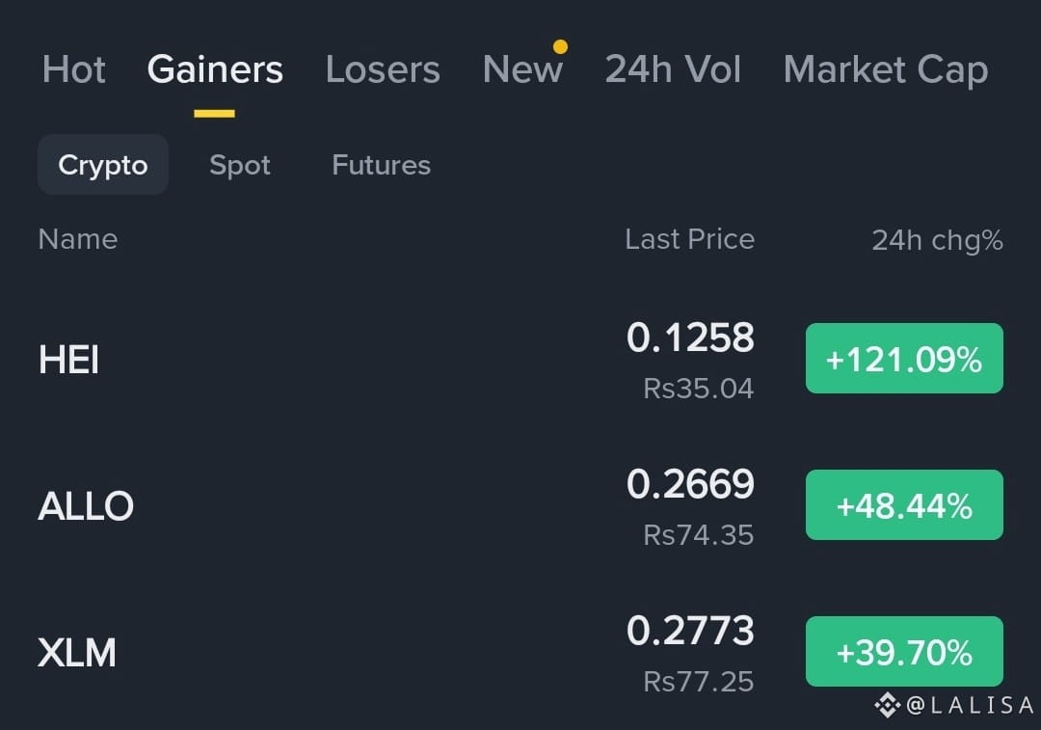Select the Spot filter
Screen dimensions: 1041x730
tap(240, 165)
